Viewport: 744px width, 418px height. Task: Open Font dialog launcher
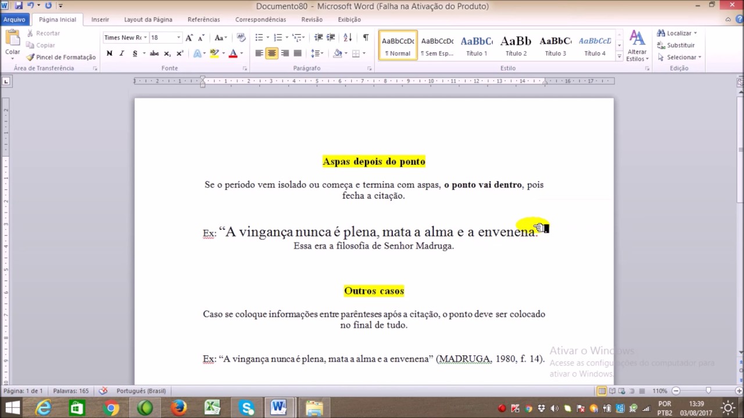[x=245, y=69]
